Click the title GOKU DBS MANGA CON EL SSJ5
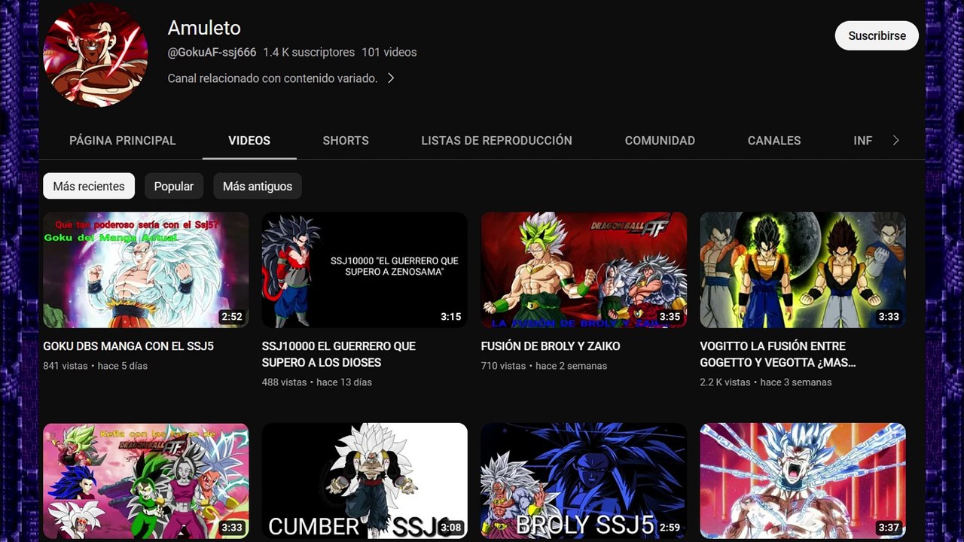This screenshot has height=542, width=964. point(129,346)
